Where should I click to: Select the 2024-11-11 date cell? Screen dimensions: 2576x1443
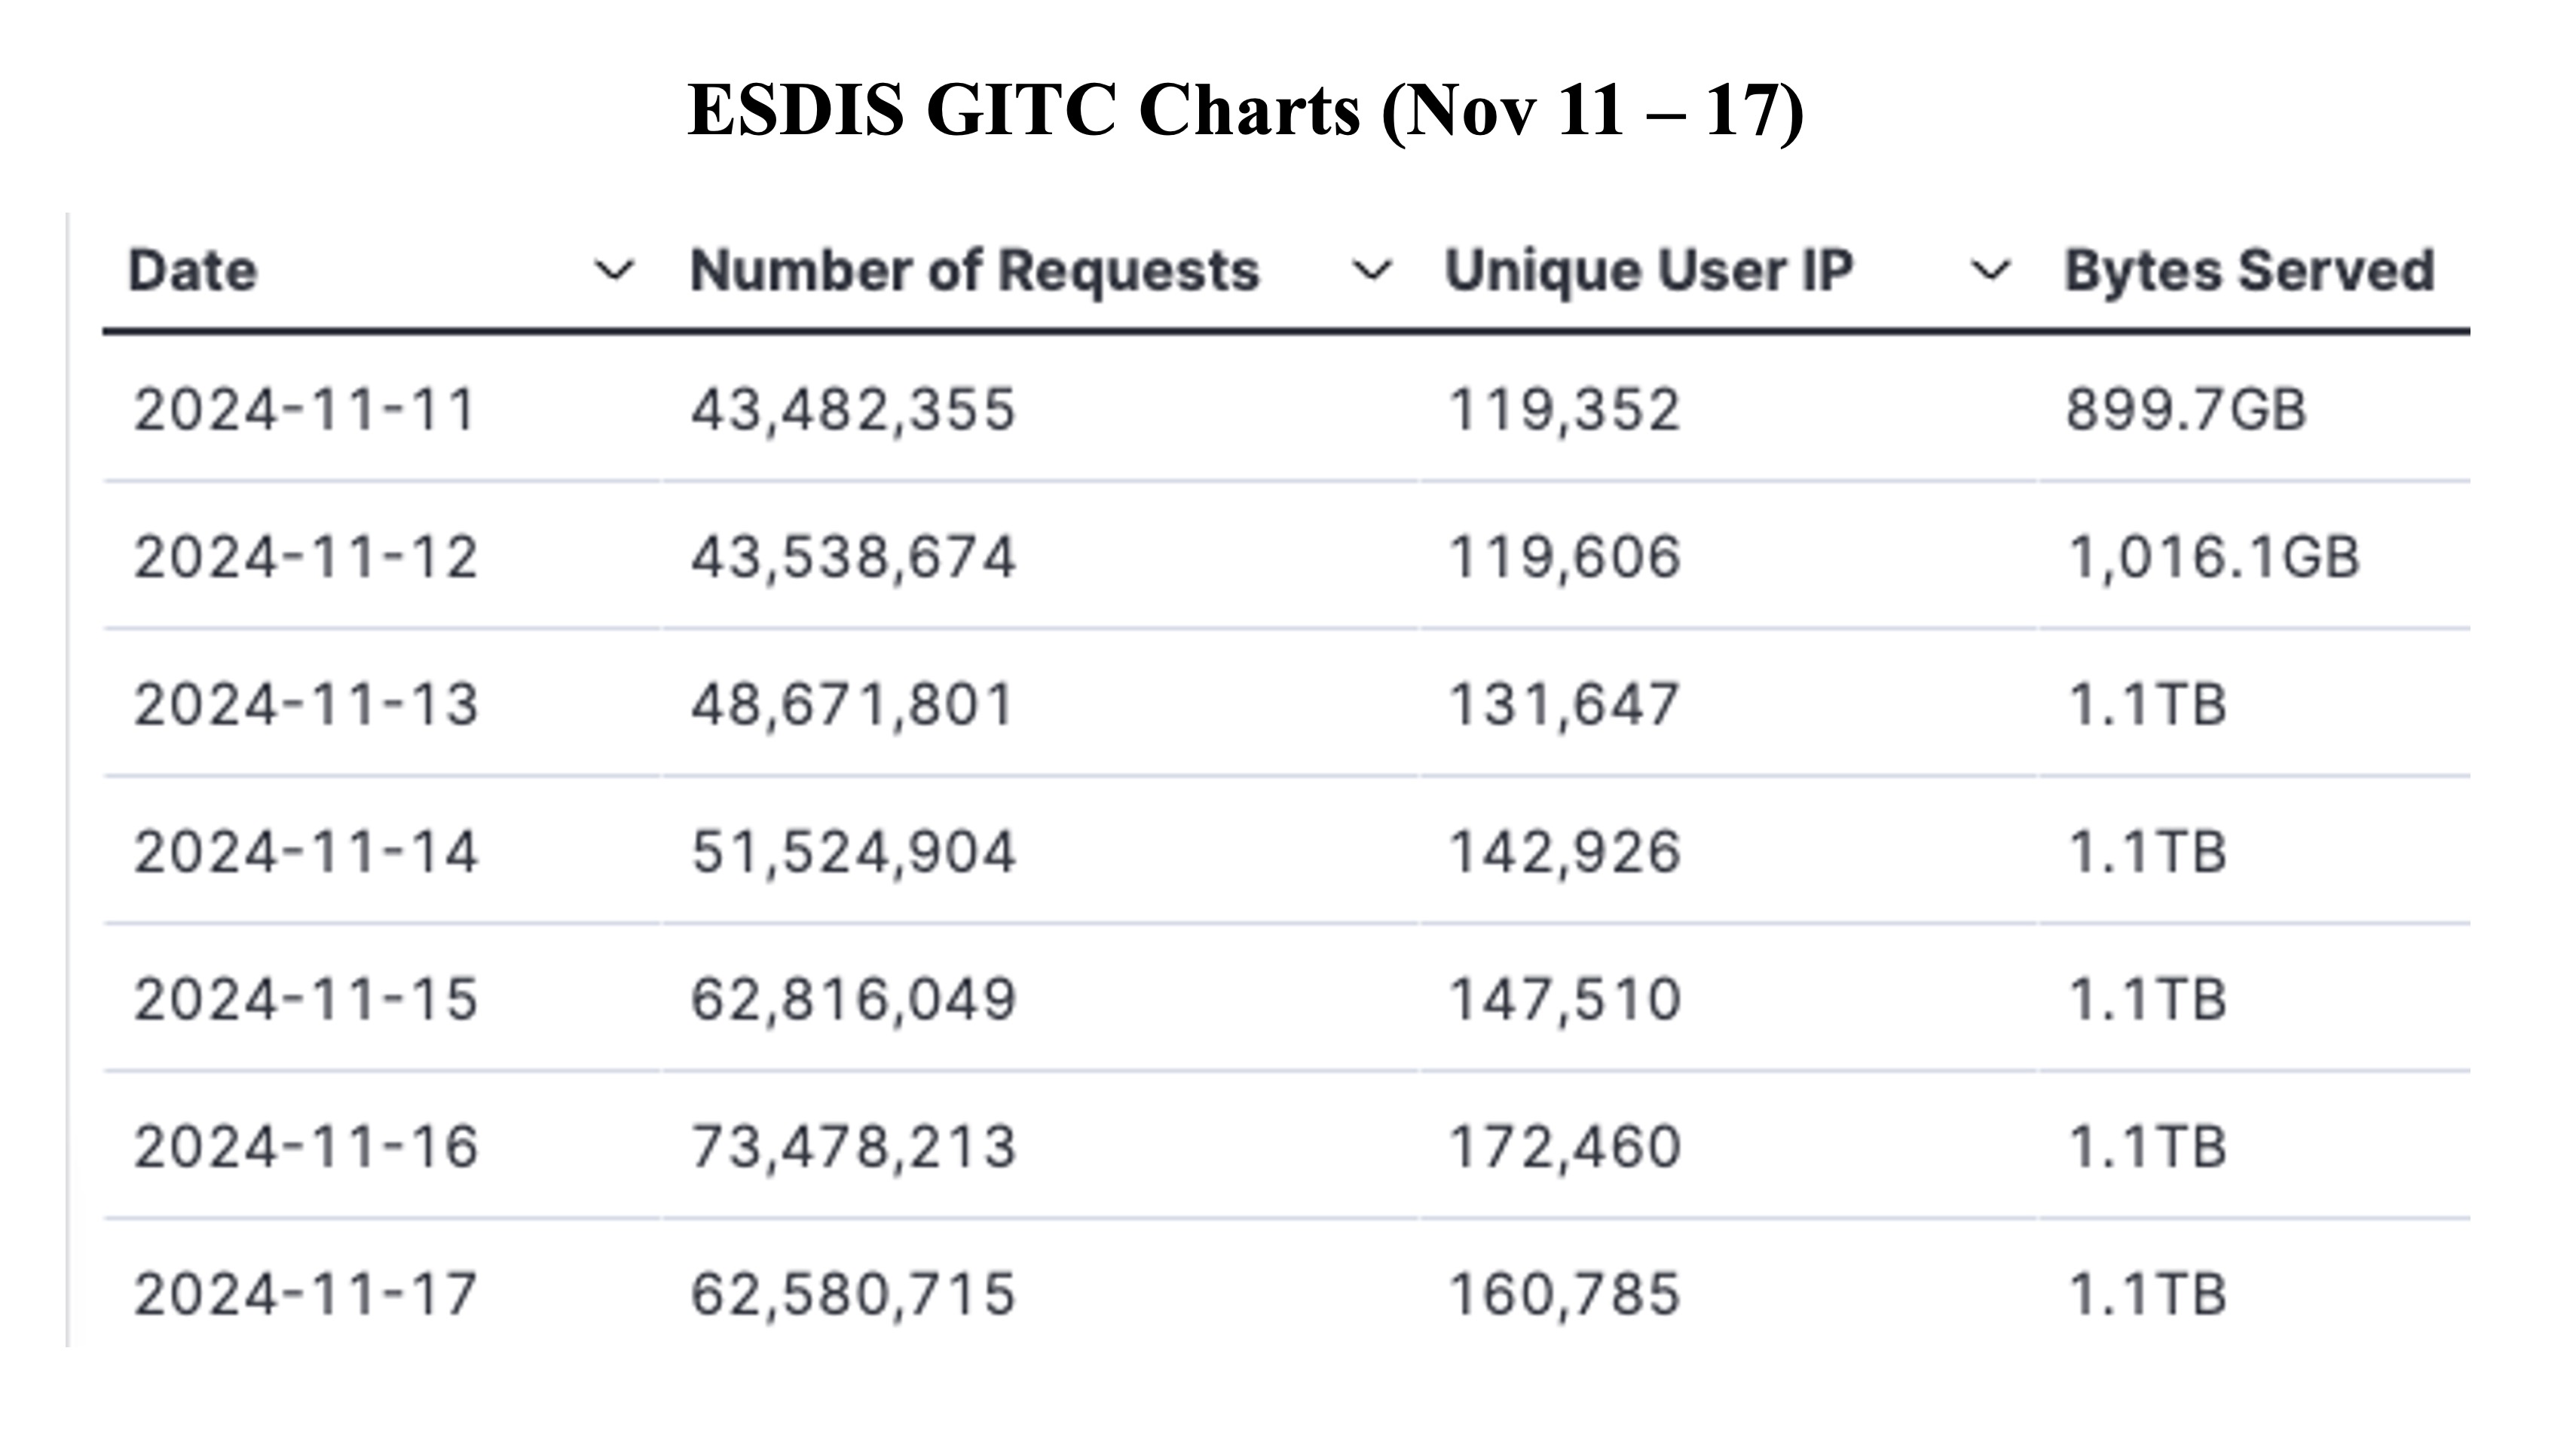click(x=305, y=409)
